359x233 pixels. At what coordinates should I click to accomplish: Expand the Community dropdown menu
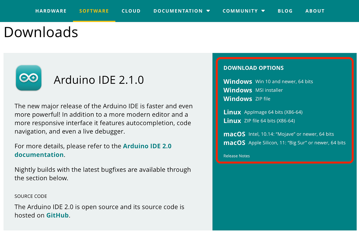[240, 11]
